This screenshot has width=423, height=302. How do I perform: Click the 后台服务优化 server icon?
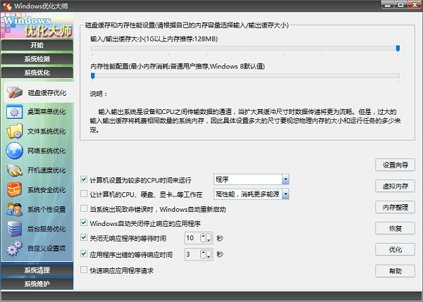point(14,229)
